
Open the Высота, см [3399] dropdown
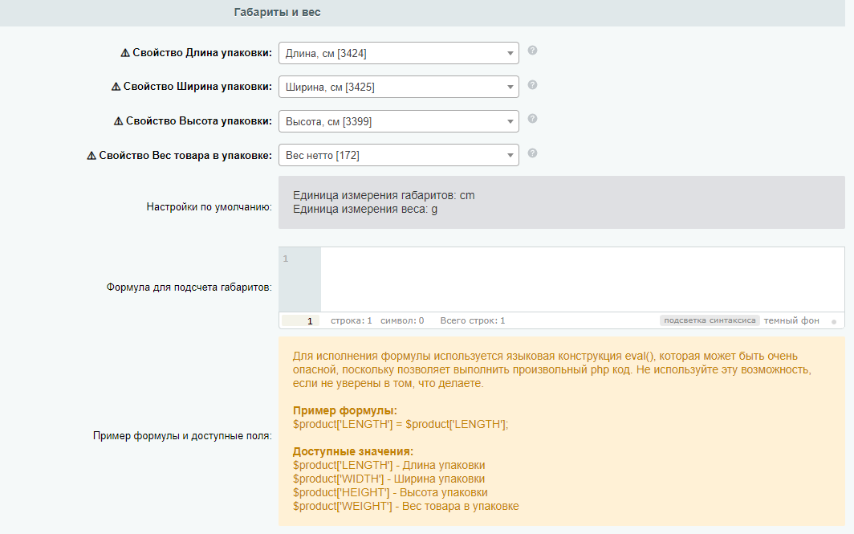coord(399,121)
